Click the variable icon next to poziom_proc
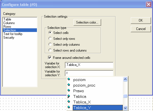This screenshot has width=153, height=111. coord(69,85)
